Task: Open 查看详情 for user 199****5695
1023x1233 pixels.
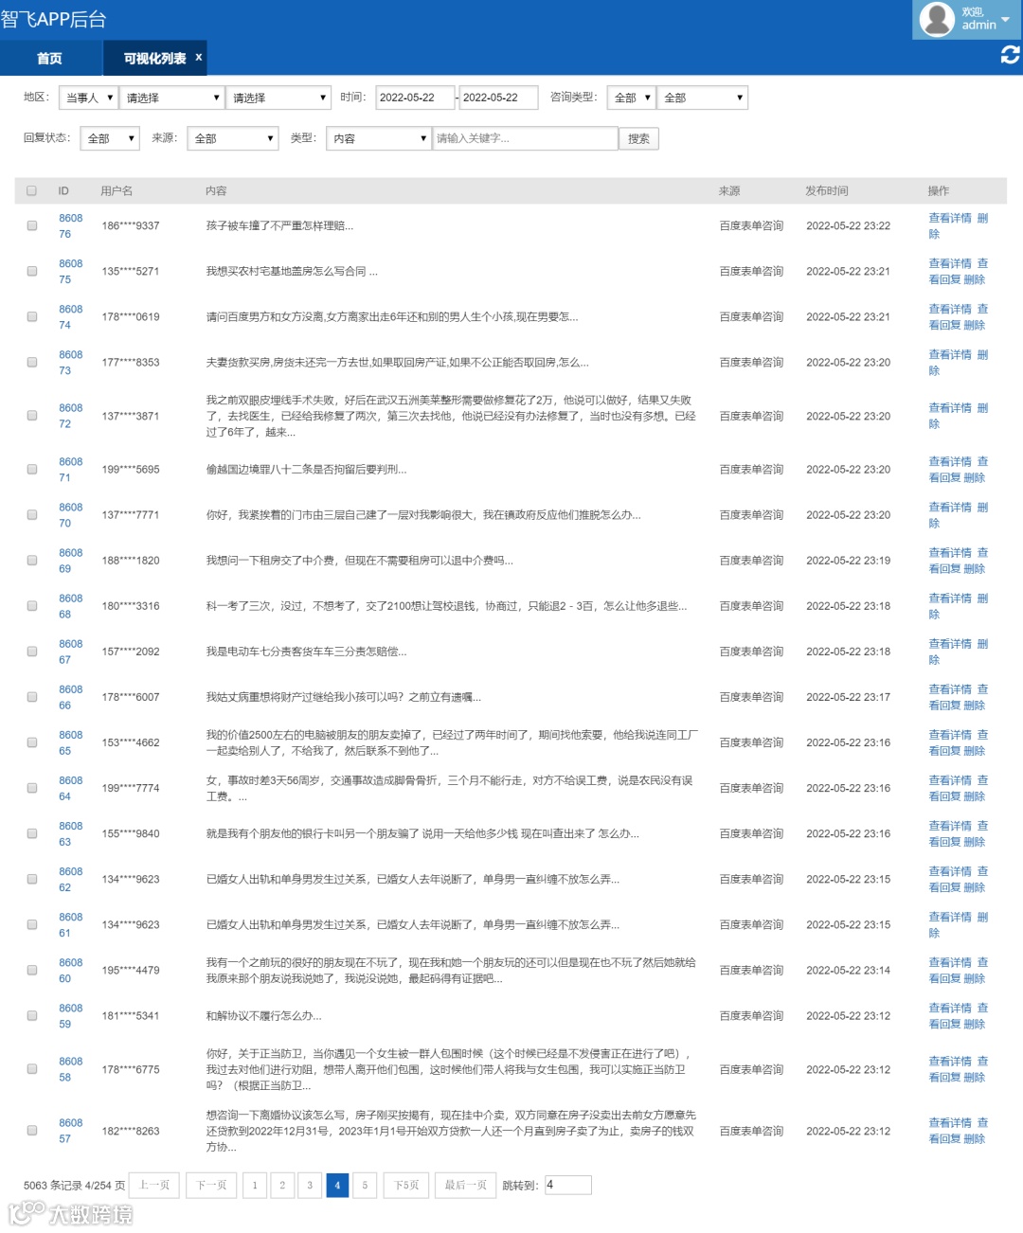Action: (950, 462)
